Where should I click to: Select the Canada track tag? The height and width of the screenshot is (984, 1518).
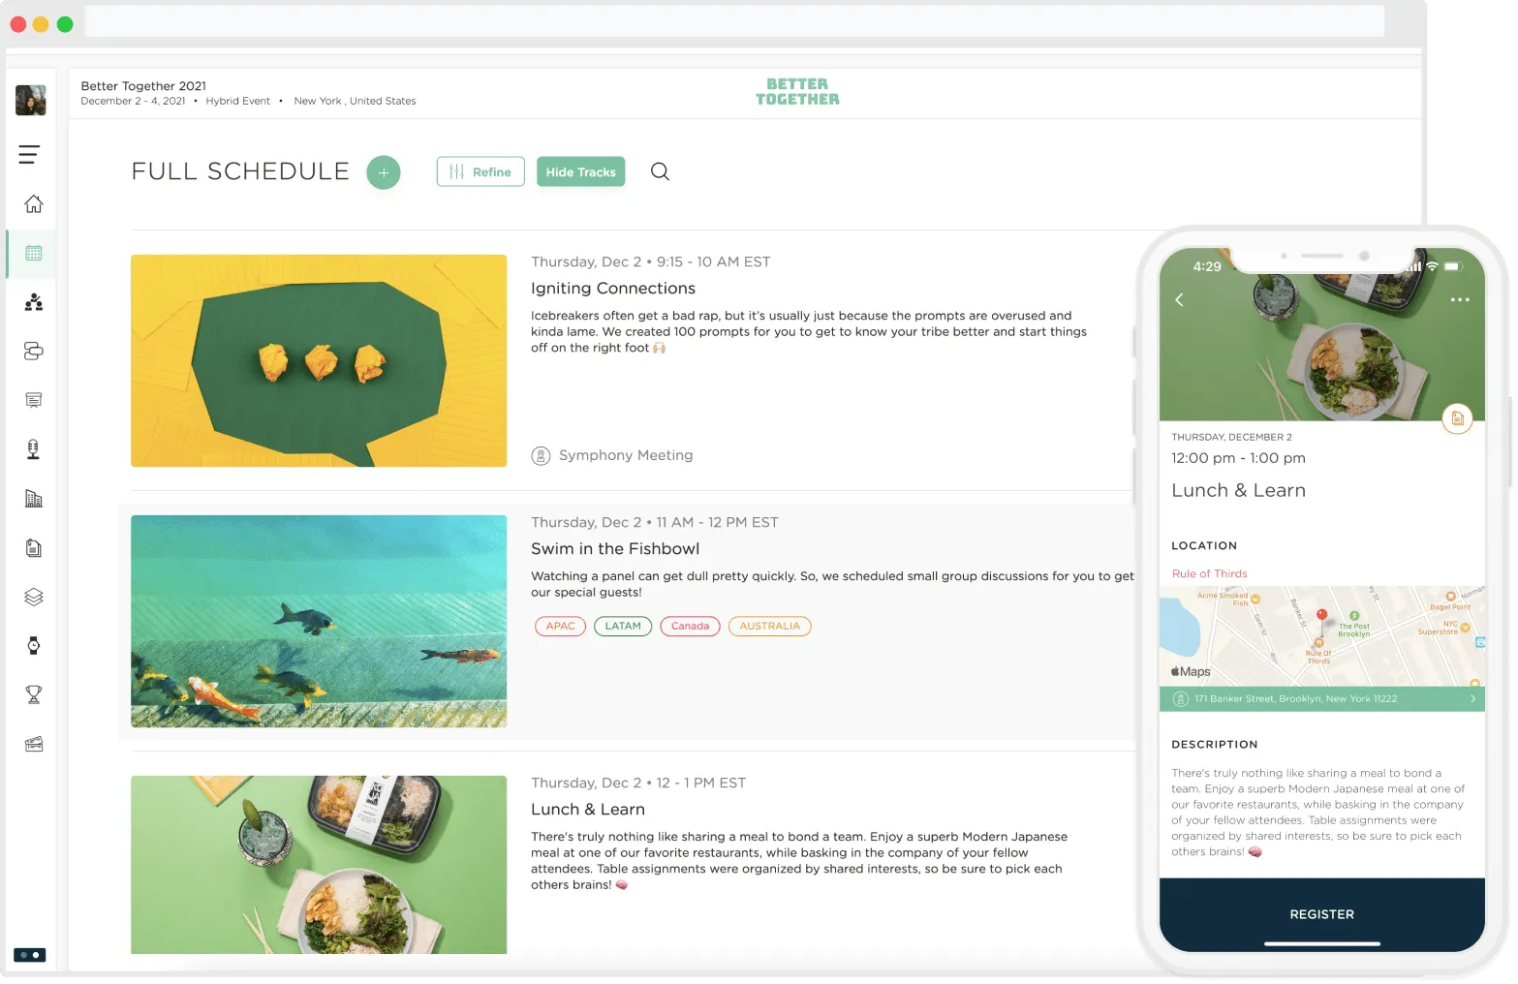(x=690, y=626)
